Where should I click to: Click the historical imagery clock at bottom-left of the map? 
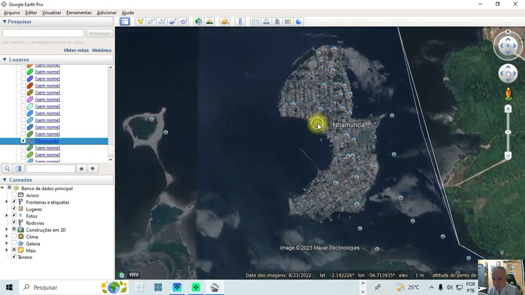click(x=121, y=275)
